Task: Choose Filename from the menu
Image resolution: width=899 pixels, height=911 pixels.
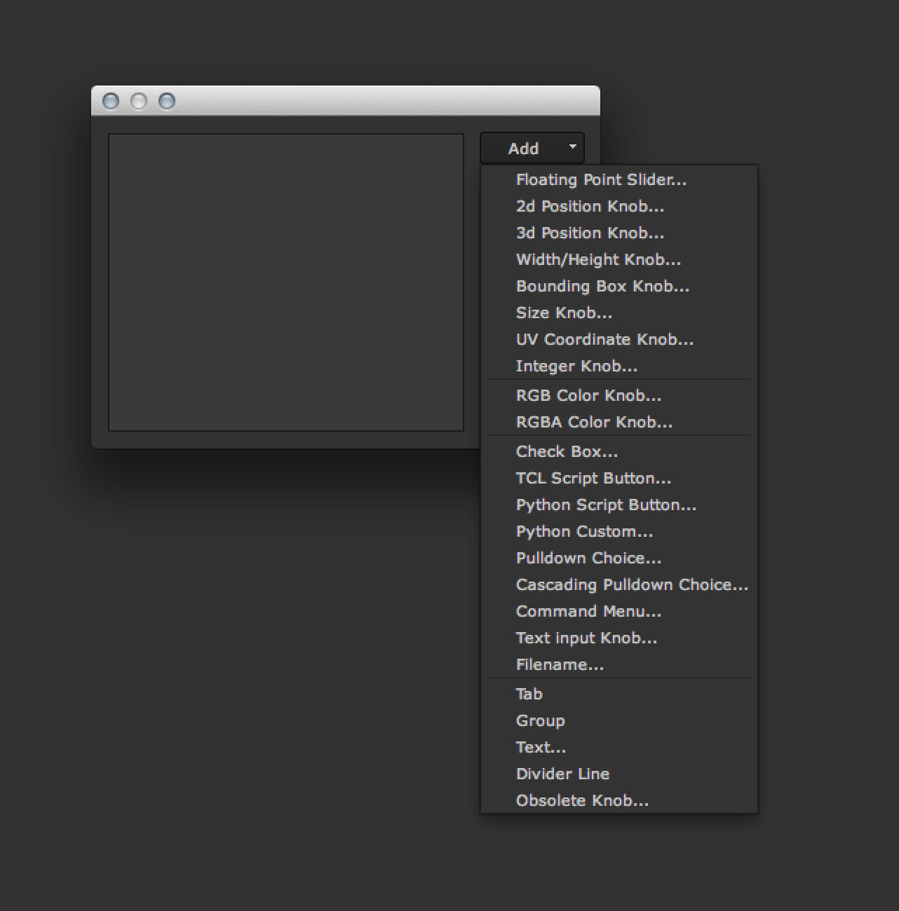Action: pyautogui.click(x=619, y=665)
